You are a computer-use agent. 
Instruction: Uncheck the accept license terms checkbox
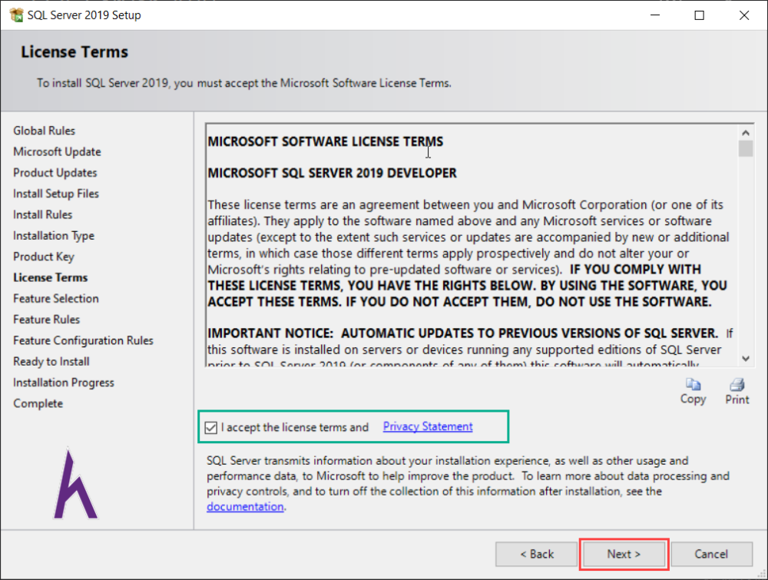click(x=211, y=428)
